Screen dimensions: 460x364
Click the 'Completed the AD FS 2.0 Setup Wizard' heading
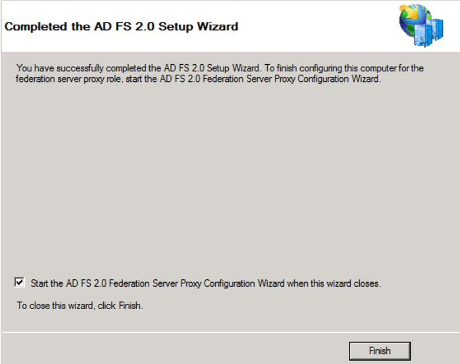(x=121, y=27)
